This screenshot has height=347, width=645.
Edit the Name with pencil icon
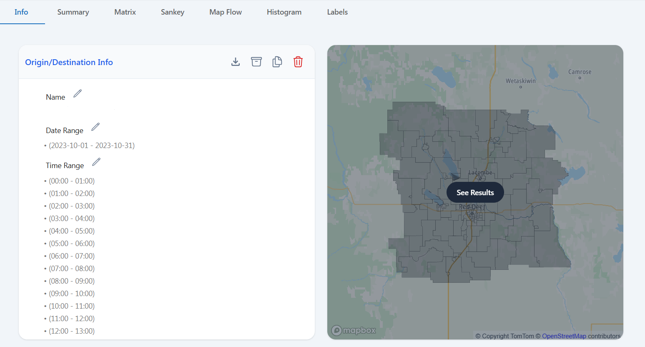point(78,93)
